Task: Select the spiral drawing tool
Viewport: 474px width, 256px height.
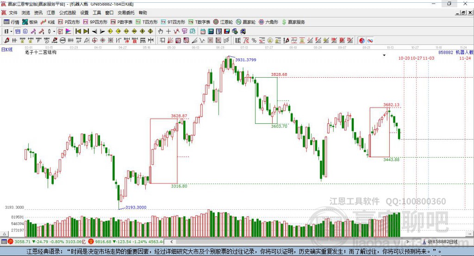Action: pyautogui.click(x=47, y=41)
